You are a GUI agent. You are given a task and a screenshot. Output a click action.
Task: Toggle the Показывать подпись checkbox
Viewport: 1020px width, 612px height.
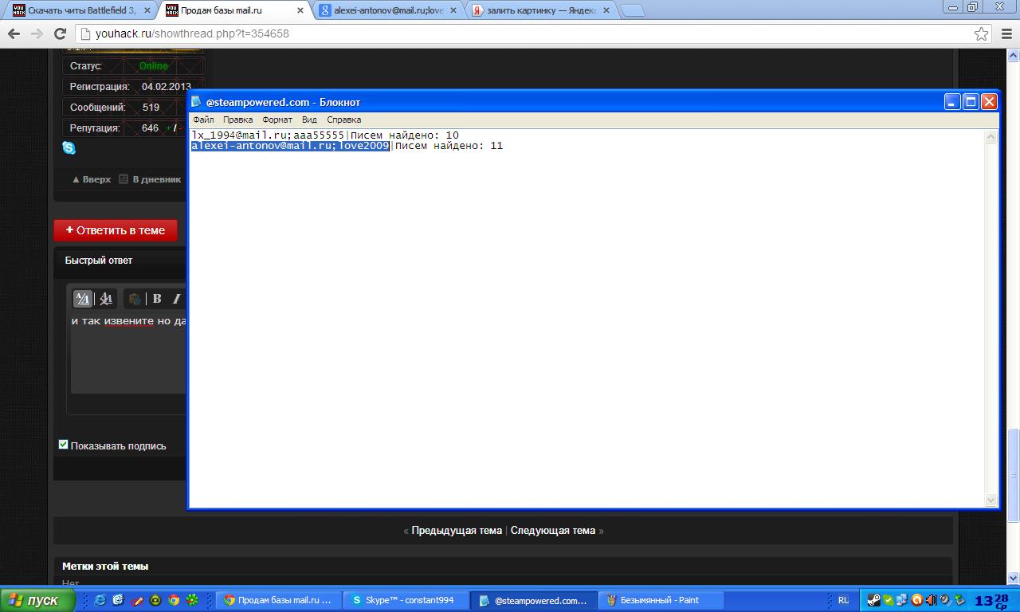(x=63, y=445)
